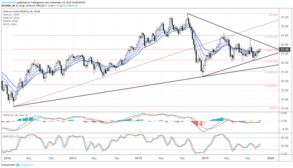Click the 45.00 price axis label

[284, 72]
